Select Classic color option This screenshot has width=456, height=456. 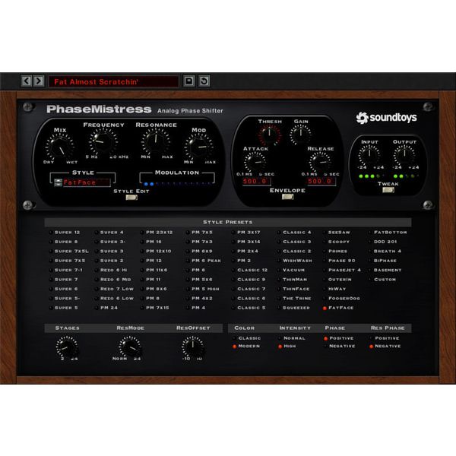[246, 338]
